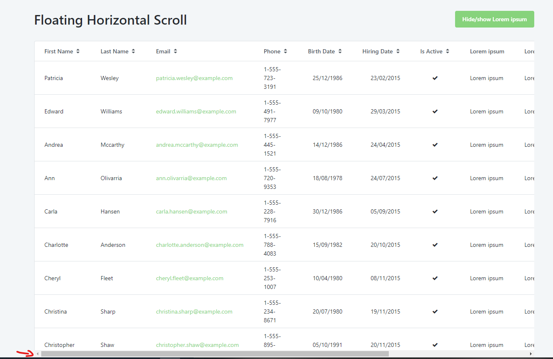Click the active checkmark in Patricia's row

coord(435,78)
